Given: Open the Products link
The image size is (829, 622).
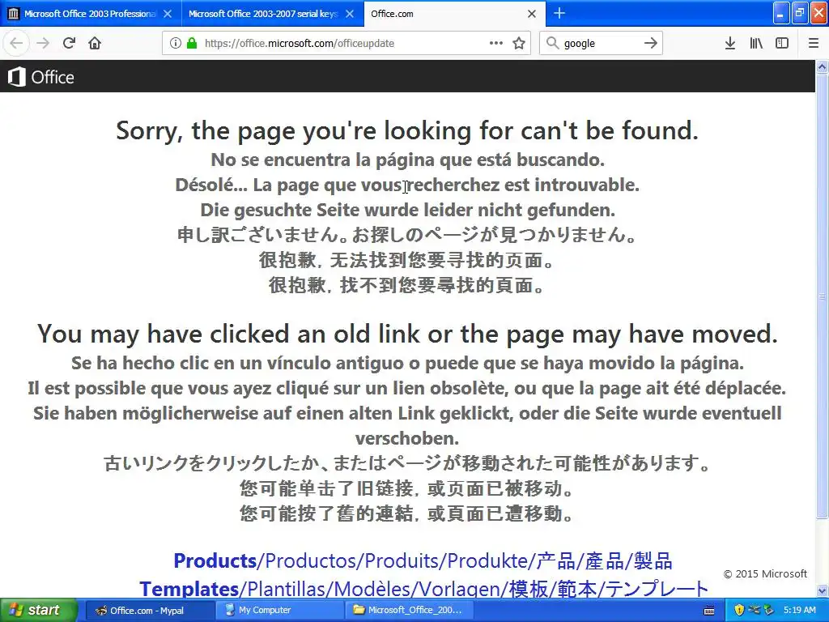Looking at the screenshot, I should (215, 560).
